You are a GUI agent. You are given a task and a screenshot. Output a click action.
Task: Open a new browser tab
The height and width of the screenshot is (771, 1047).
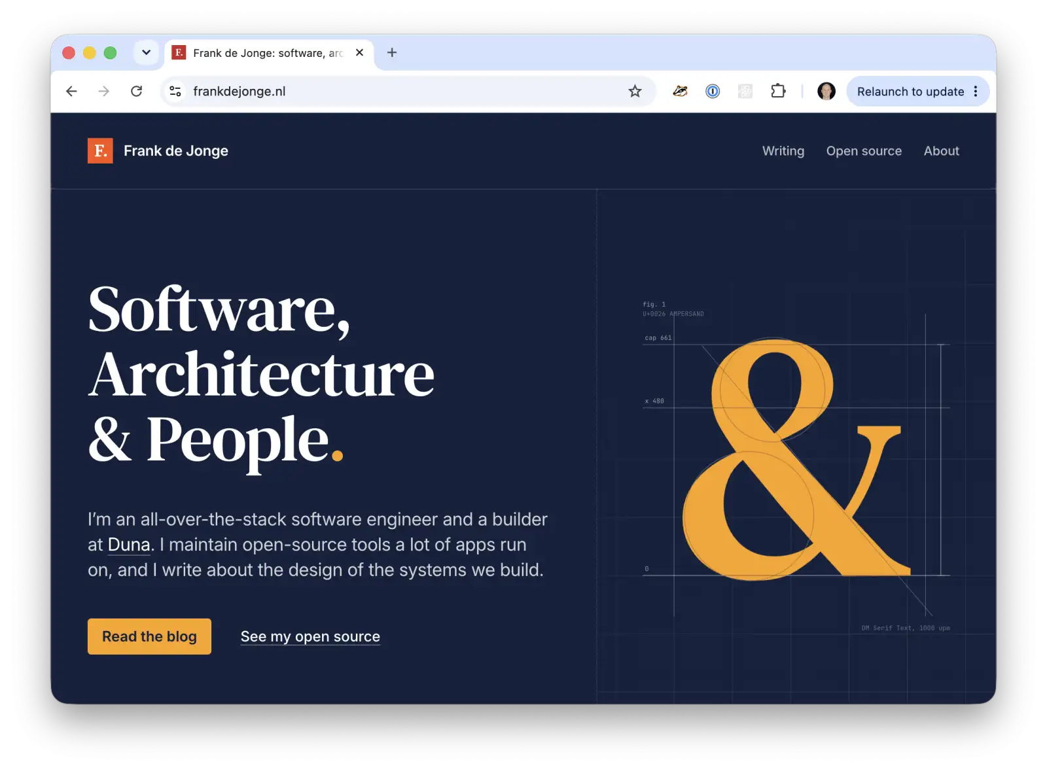[392, 52]
